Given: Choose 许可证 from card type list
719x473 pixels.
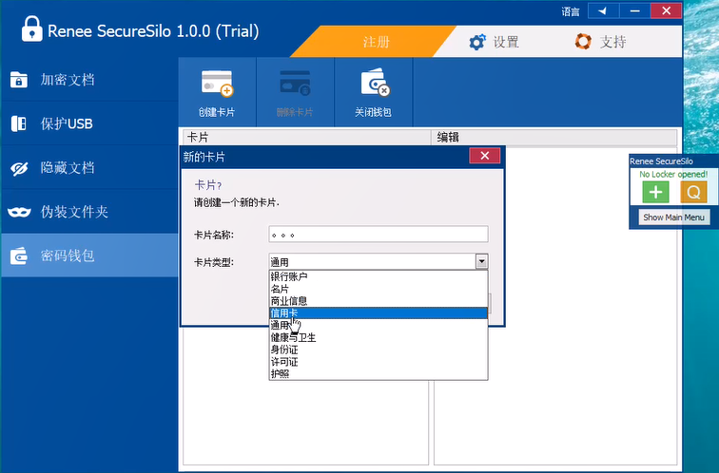Looking at the screenshot, I should [379, 362].
